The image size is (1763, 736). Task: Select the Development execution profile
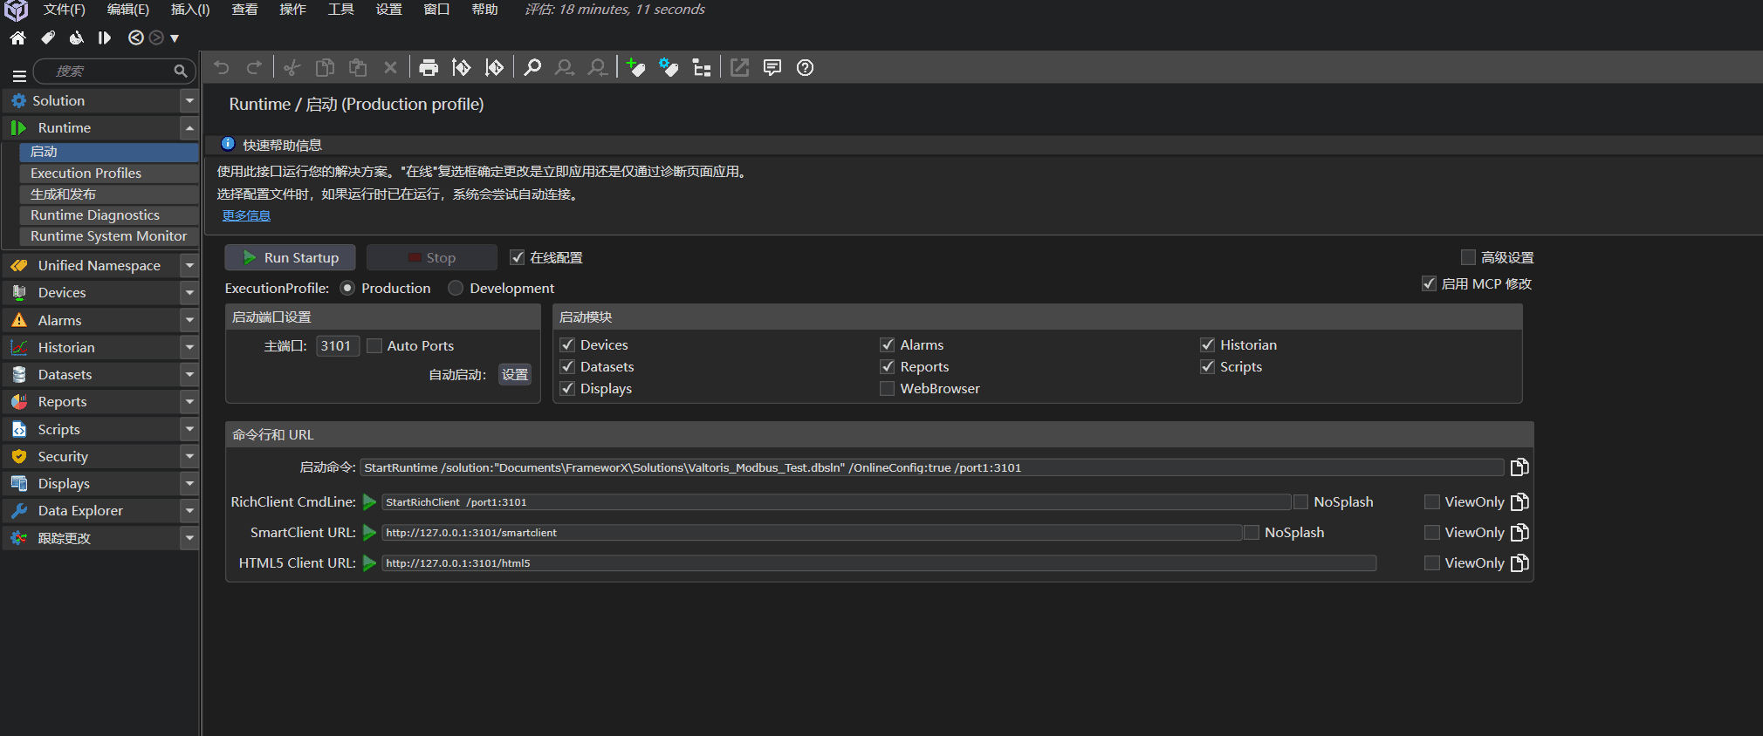[456, 288]
